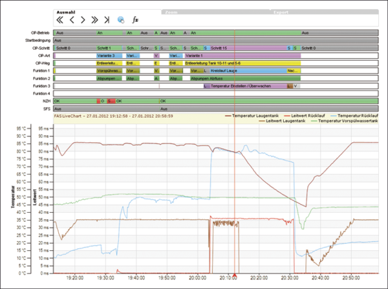Click the 19:20:00 time axis label
The image size is (388, 289).
(x=75, y=278)
